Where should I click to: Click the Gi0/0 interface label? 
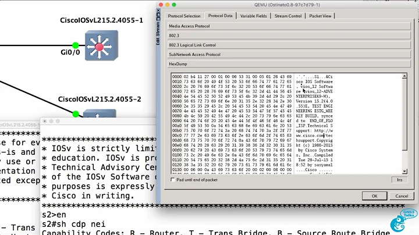[x=70, y=52]
